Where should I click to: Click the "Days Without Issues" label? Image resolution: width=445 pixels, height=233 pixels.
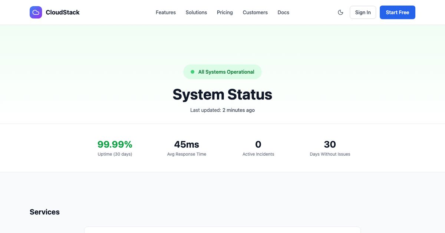pos(330,154)
